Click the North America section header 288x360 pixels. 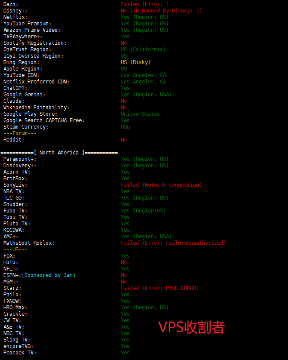pyautogui.click(x=59, y=153)
